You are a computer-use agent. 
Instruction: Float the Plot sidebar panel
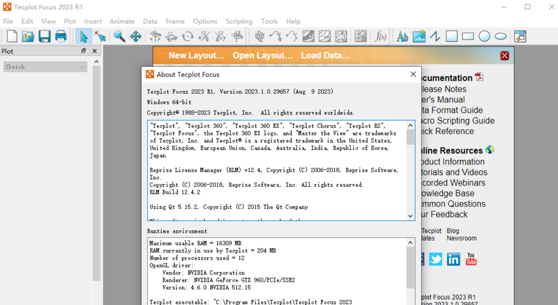click(x=83, y=51)
